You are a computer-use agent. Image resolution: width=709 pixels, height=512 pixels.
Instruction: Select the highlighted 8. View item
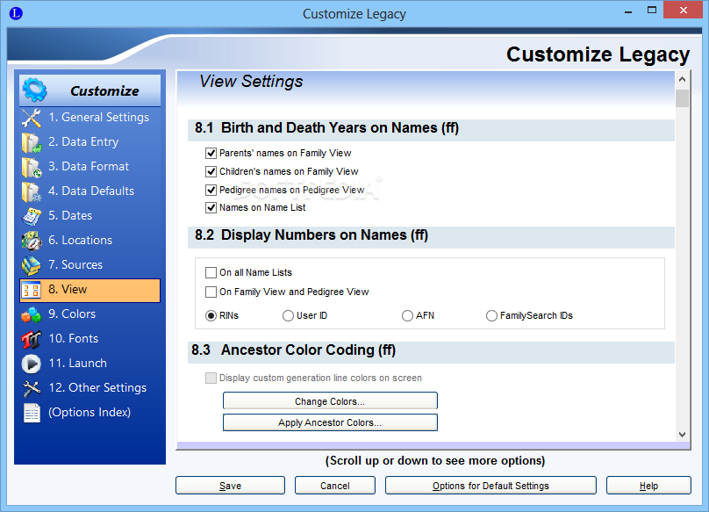(90, 290)
